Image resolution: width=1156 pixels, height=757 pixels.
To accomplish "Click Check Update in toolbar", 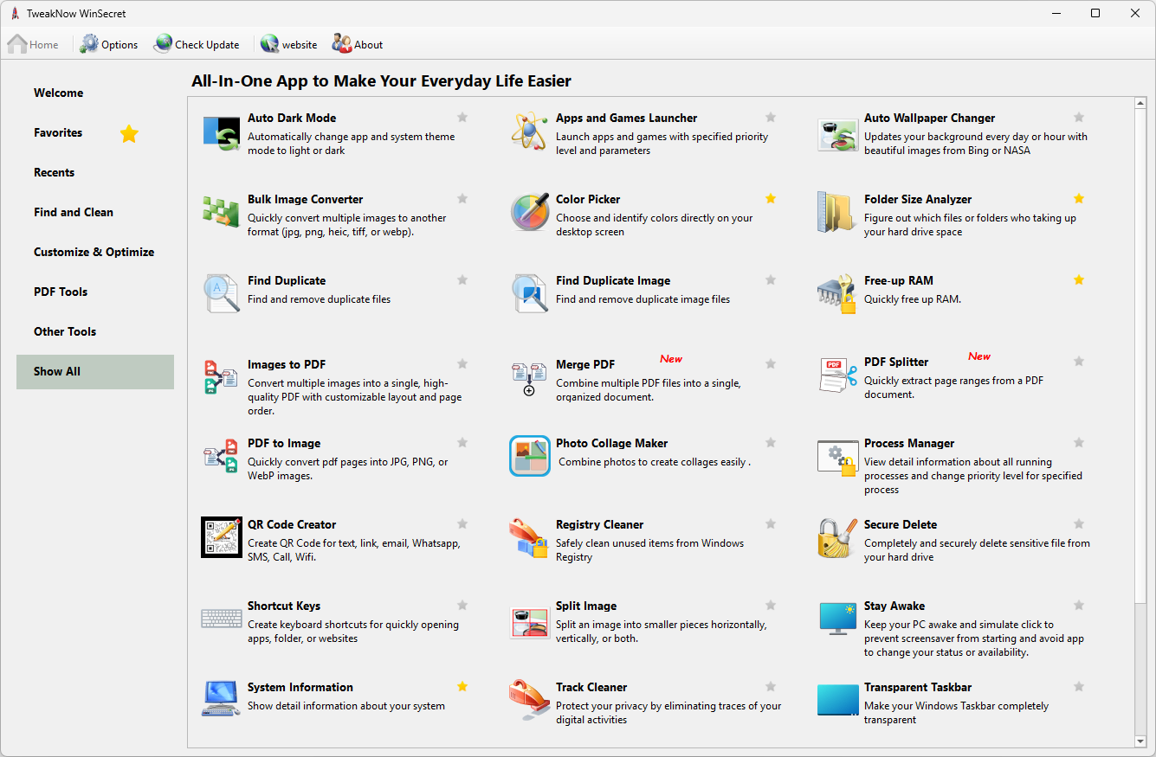I will click(x=197, y=44).
